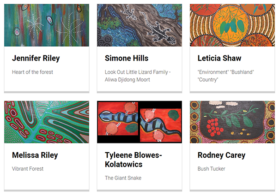279x196 pixels.
Task: Open Tyleene Blowes-Kolatowics heading link
Action: point(133,160)
